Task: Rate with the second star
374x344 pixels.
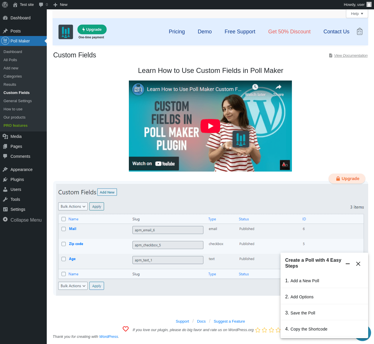Action: pyautogui.click(x=264, y=330)
